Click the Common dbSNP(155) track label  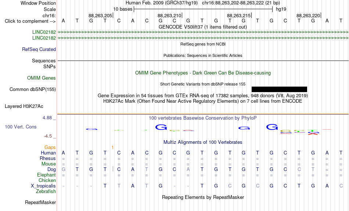[33, 90]
